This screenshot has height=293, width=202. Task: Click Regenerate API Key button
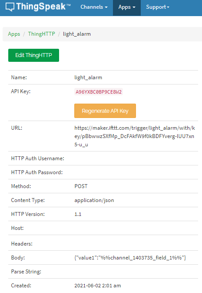click(x=105, y=111)
